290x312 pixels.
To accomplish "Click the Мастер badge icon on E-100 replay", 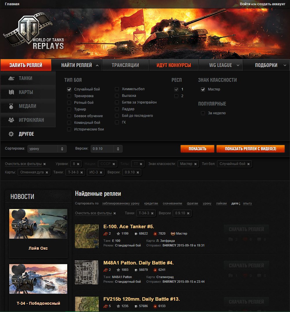I will 173,234.
